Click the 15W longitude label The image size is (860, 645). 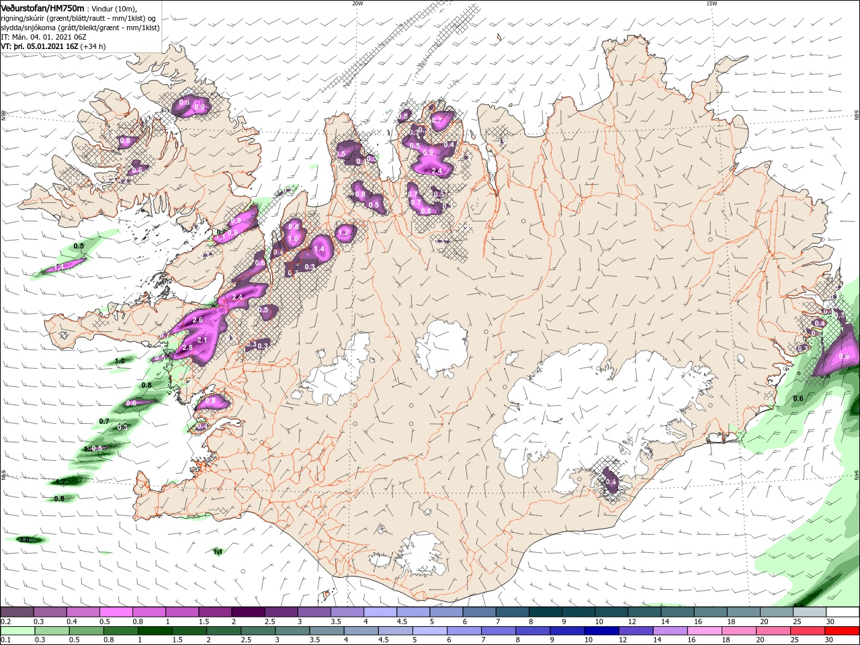pyautogui.click(x=712, y=3)
